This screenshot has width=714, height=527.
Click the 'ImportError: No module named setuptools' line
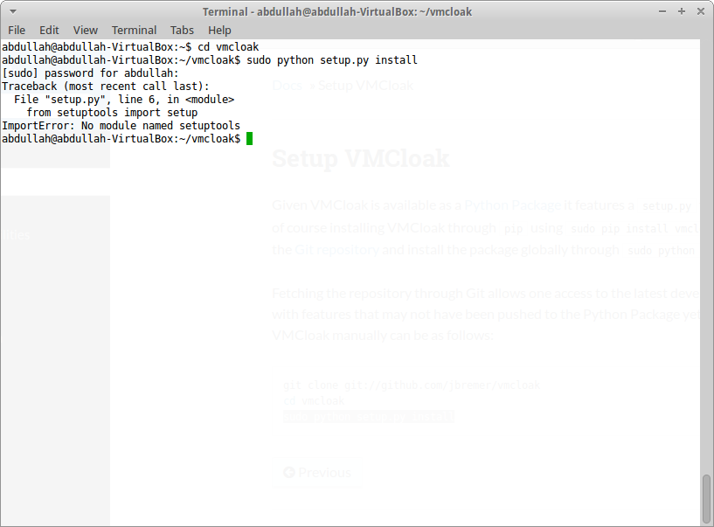click(x=121, y=126)
